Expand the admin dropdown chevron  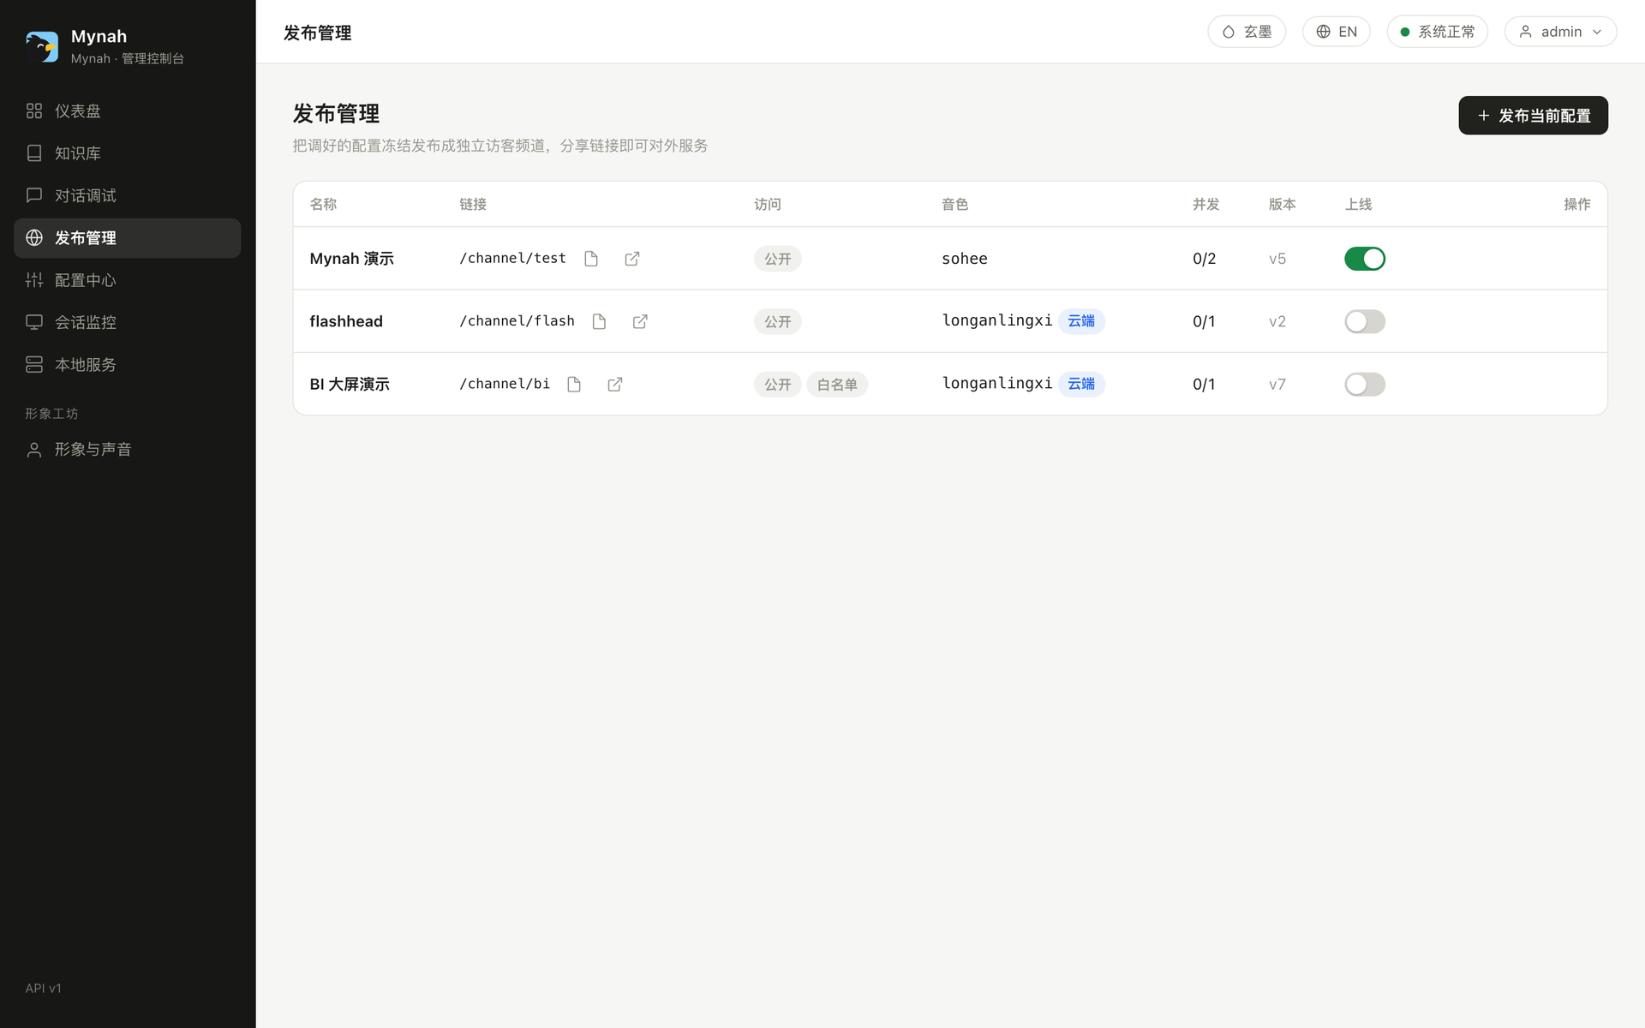tap(1597, 32)
